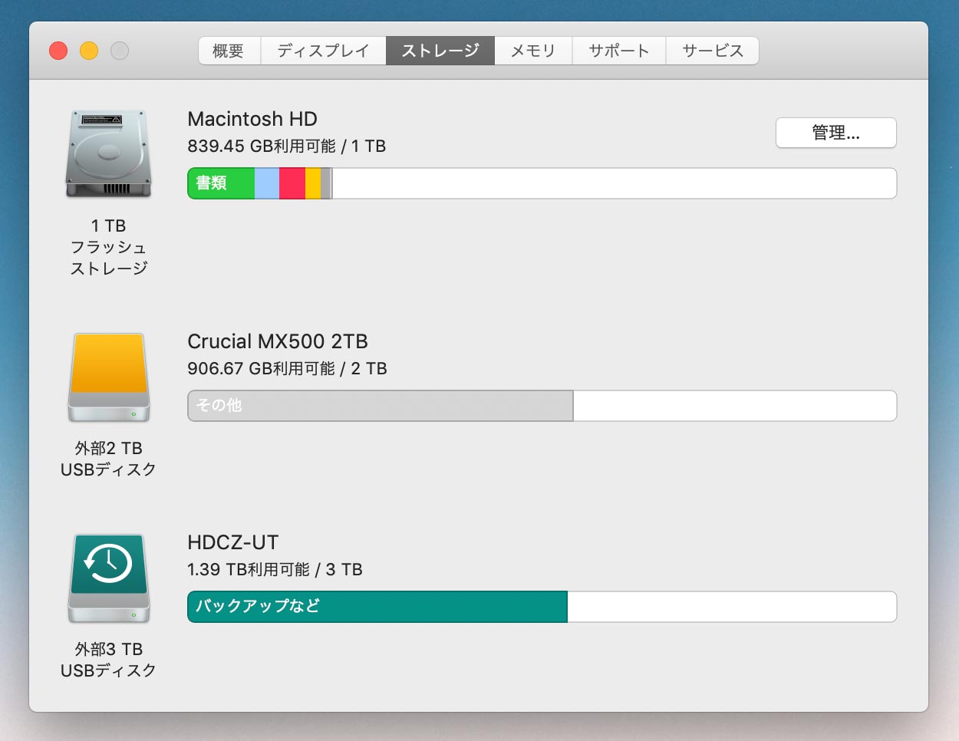Click the HDCZ-UT drive name

tap(232, 542)
